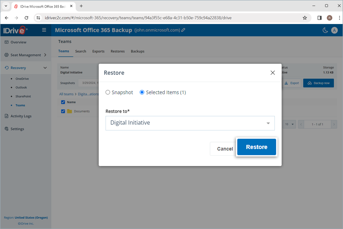
Task: Open the Chrome three-dot menu
Action: (x=339, y=18)
